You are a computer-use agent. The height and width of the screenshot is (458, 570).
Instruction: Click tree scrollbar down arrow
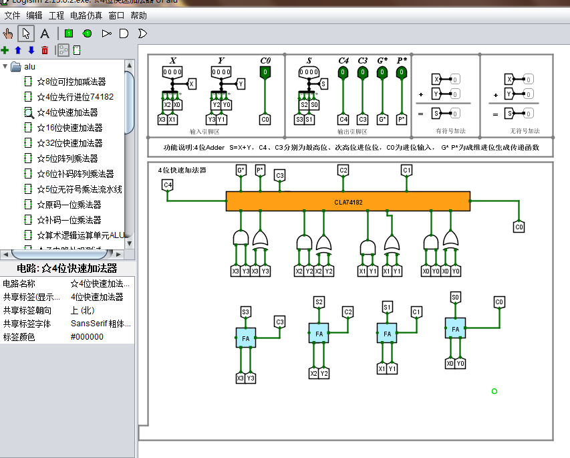tap(130, 243)
